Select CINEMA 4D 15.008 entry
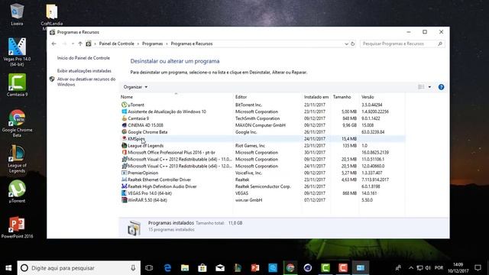This screenshot has width=489, height=275. coord(263,125)
